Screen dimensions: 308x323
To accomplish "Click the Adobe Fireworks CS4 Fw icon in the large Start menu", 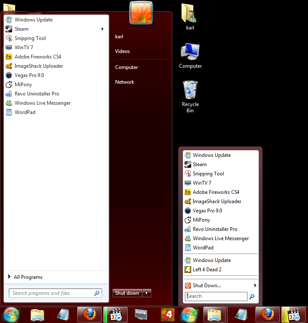I will coord(9,57).
